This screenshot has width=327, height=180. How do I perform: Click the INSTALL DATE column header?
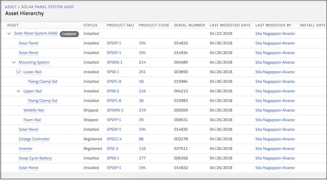pyautogui.click(x=312, y=25)
